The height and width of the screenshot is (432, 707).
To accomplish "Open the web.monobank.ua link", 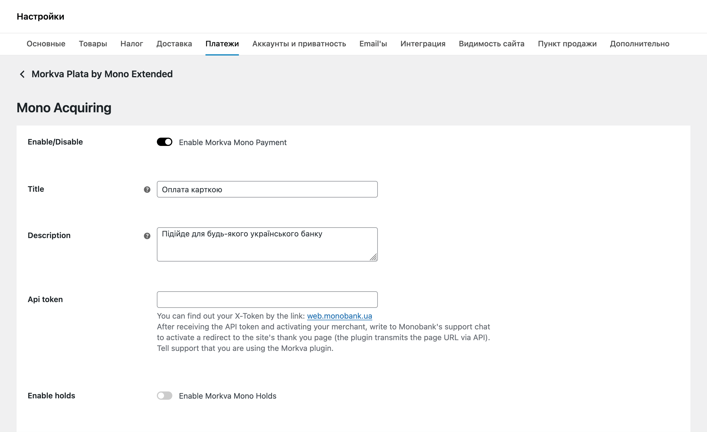I will (x=340, y=316).
